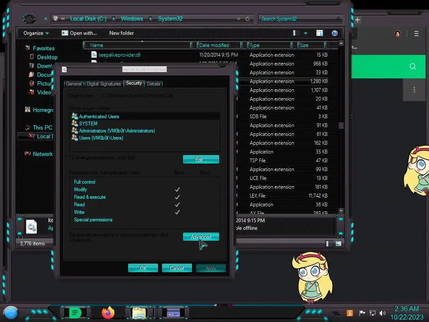Switch to the Digital Signatures tab
Image resolution: width=429 pixels, height=322 pixels.
pyautogui.click(x=104, y=84)
